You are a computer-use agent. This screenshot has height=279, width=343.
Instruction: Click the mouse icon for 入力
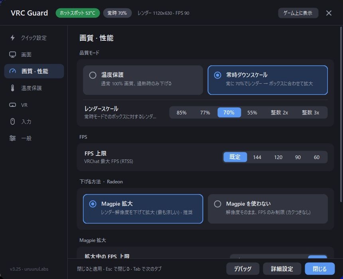point(12,122)
